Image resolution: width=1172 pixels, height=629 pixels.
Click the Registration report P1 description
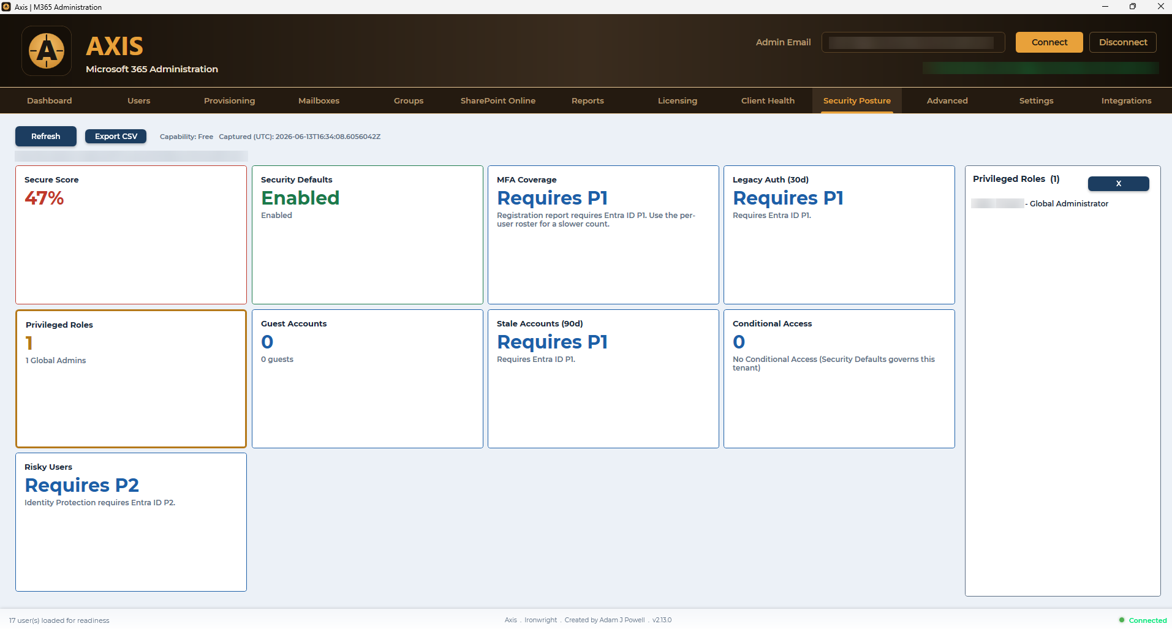coord(596,219)
